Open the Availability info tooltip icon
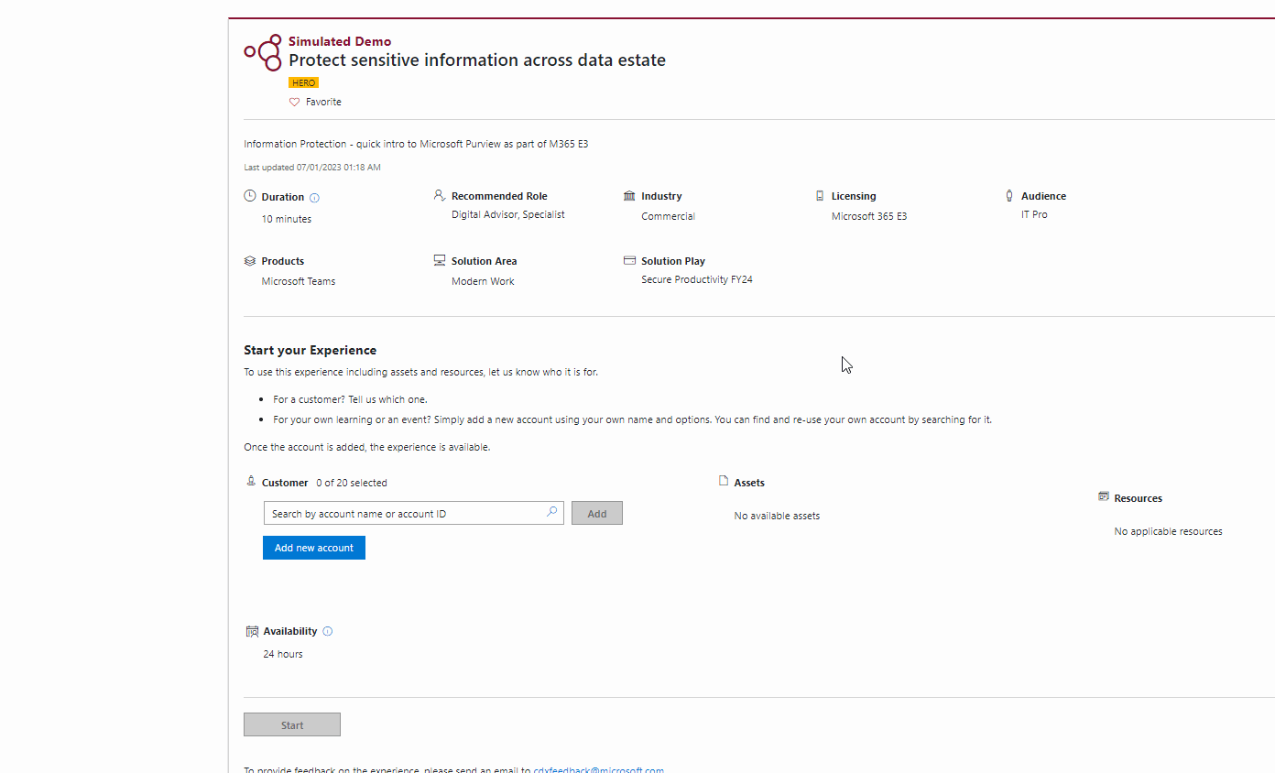Viewport: 1275px width, 773px height. (x=328, y=631)
